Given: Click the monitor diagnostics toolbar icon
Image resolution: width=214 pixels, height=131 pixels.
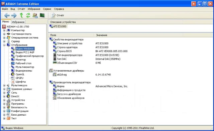Looking at the screenshot, I should pos(42,15).
